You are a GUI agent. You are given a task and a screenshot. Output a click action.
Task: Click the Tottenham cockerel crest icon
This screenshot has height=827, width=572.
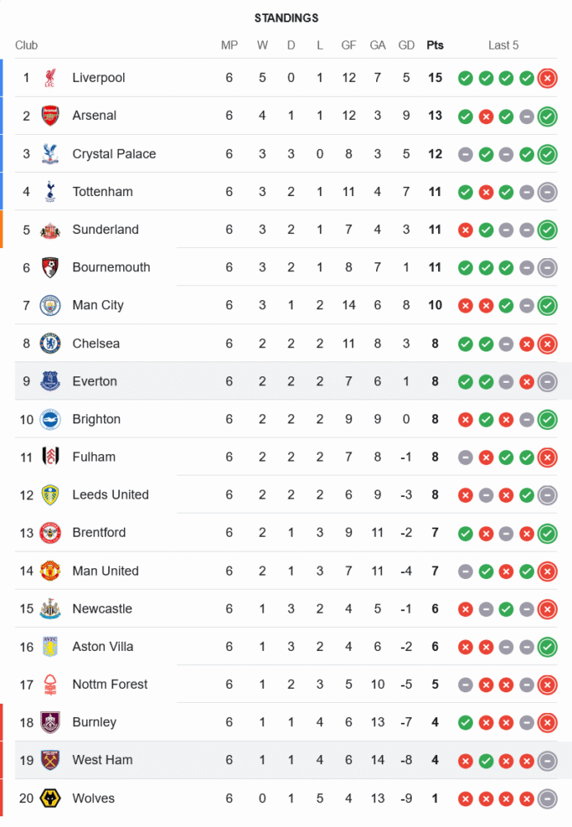(x=50, y=192)
